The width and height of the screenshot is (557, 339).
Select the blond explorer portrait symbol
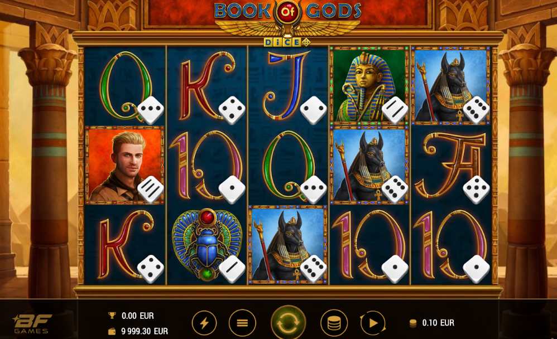(x=124, y=165)
